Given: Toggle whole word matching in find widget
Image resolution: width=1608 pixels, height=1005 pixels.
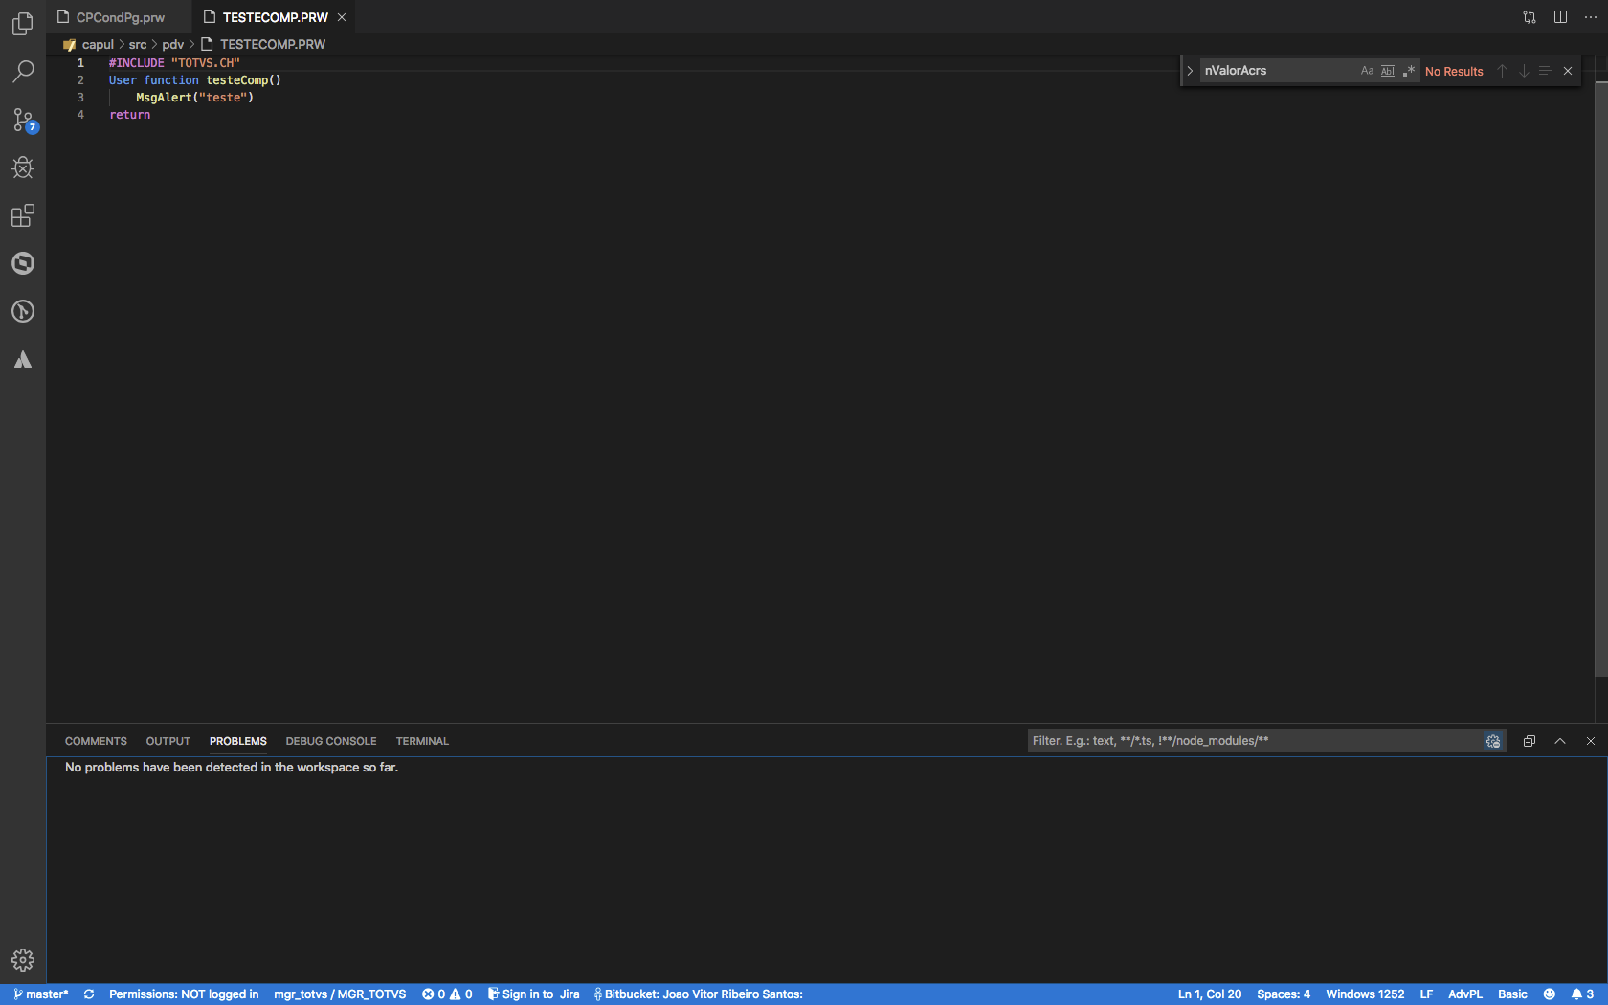Looking at the screenshot, I should click(1387, 70).
